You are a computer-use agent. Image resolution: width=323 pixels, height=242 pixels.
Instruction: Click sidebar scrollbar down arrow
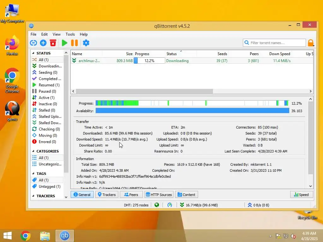(66, 197)
